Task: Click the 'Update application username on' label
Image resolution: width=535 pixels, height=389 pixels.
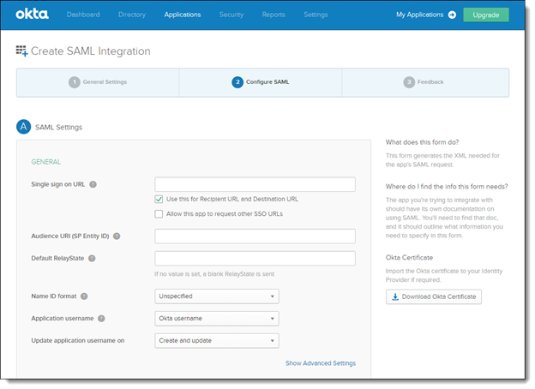Action: pos(78,340)
